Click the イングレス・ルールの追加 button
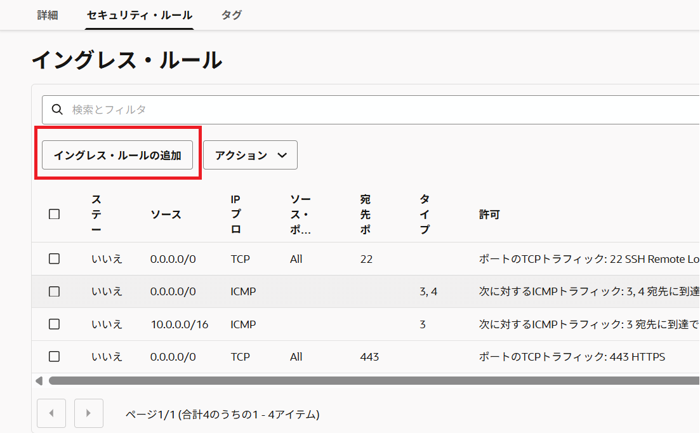700x433 pixels. (x=117, y=156)
